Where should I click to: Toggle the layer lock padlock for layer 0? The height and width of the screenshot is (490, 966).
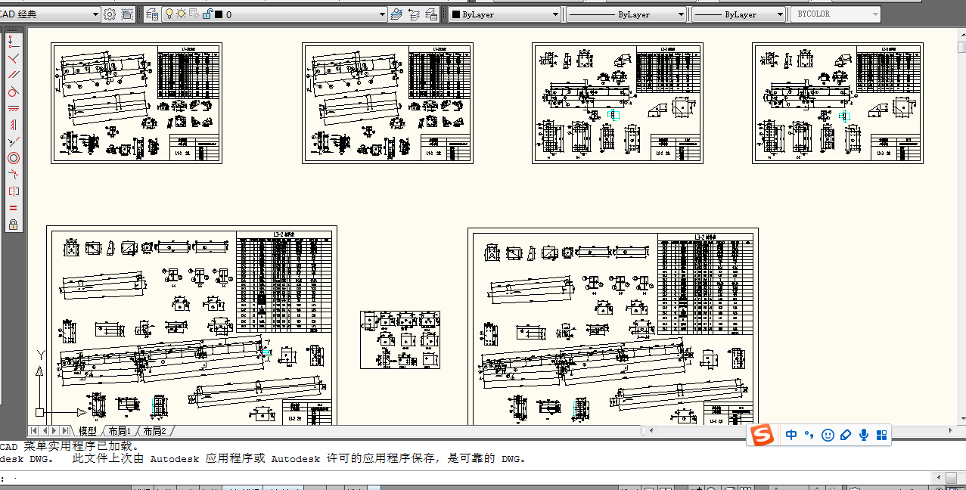(x=207, y=14)
